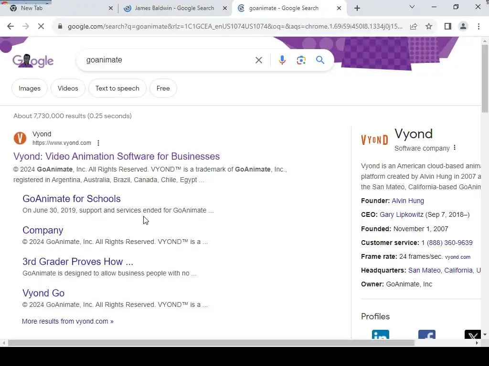Viewport: 489px width, 366px height.
Task: Open Vyond: Video Animation Software result
Action: [x=117, y=156]
